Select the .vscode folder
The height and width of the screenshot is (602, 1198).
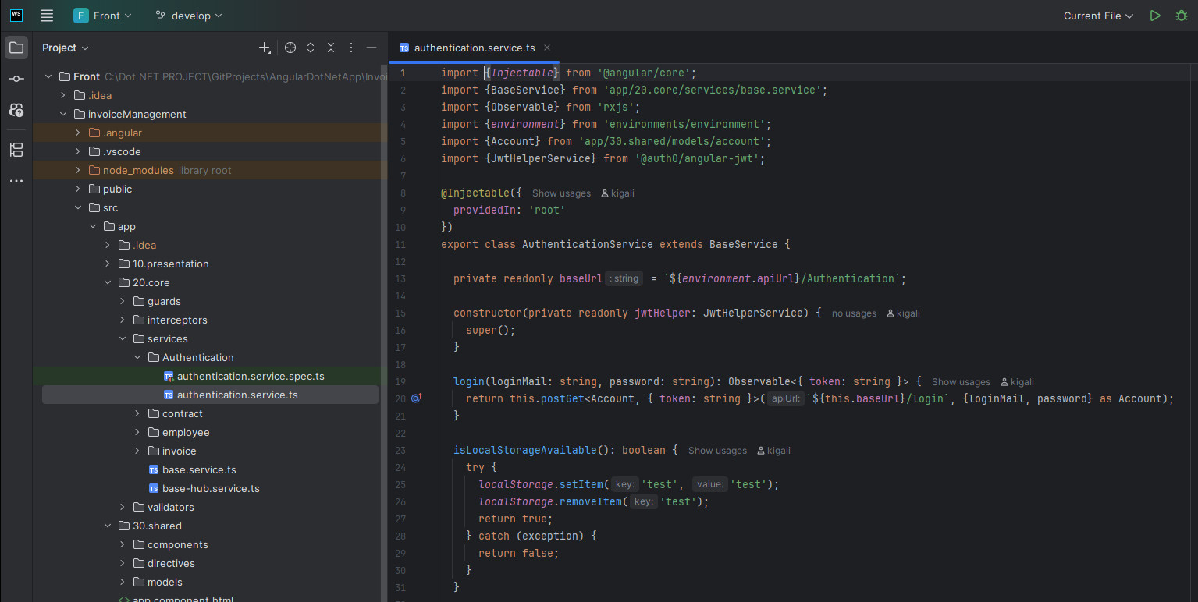(x=122, y=151)
